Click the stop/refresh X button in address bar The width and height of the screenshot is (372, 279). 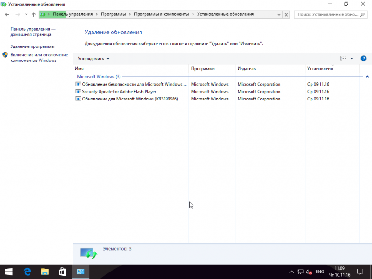(x=286, y=15)
